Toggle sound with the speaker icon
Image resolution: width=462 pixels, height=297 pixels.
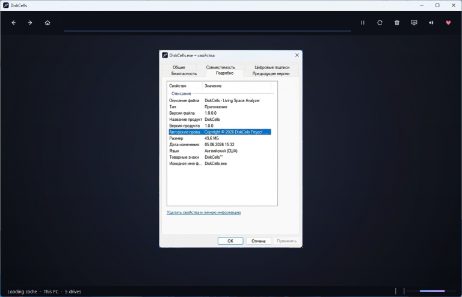point(431,23)
